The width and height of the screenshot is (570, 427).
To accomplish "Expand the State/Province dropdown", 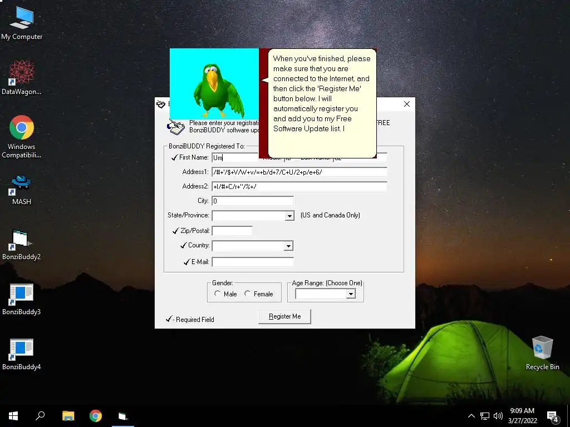I will click(289, 216).
